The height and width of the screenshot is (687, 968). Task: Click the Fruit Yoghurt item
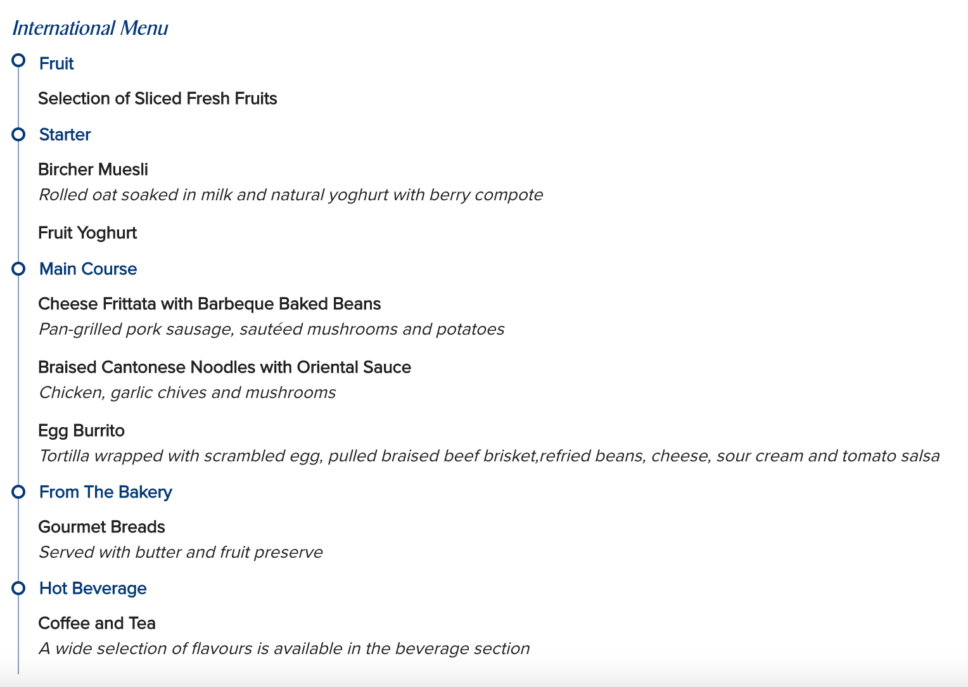click(87, 233)
